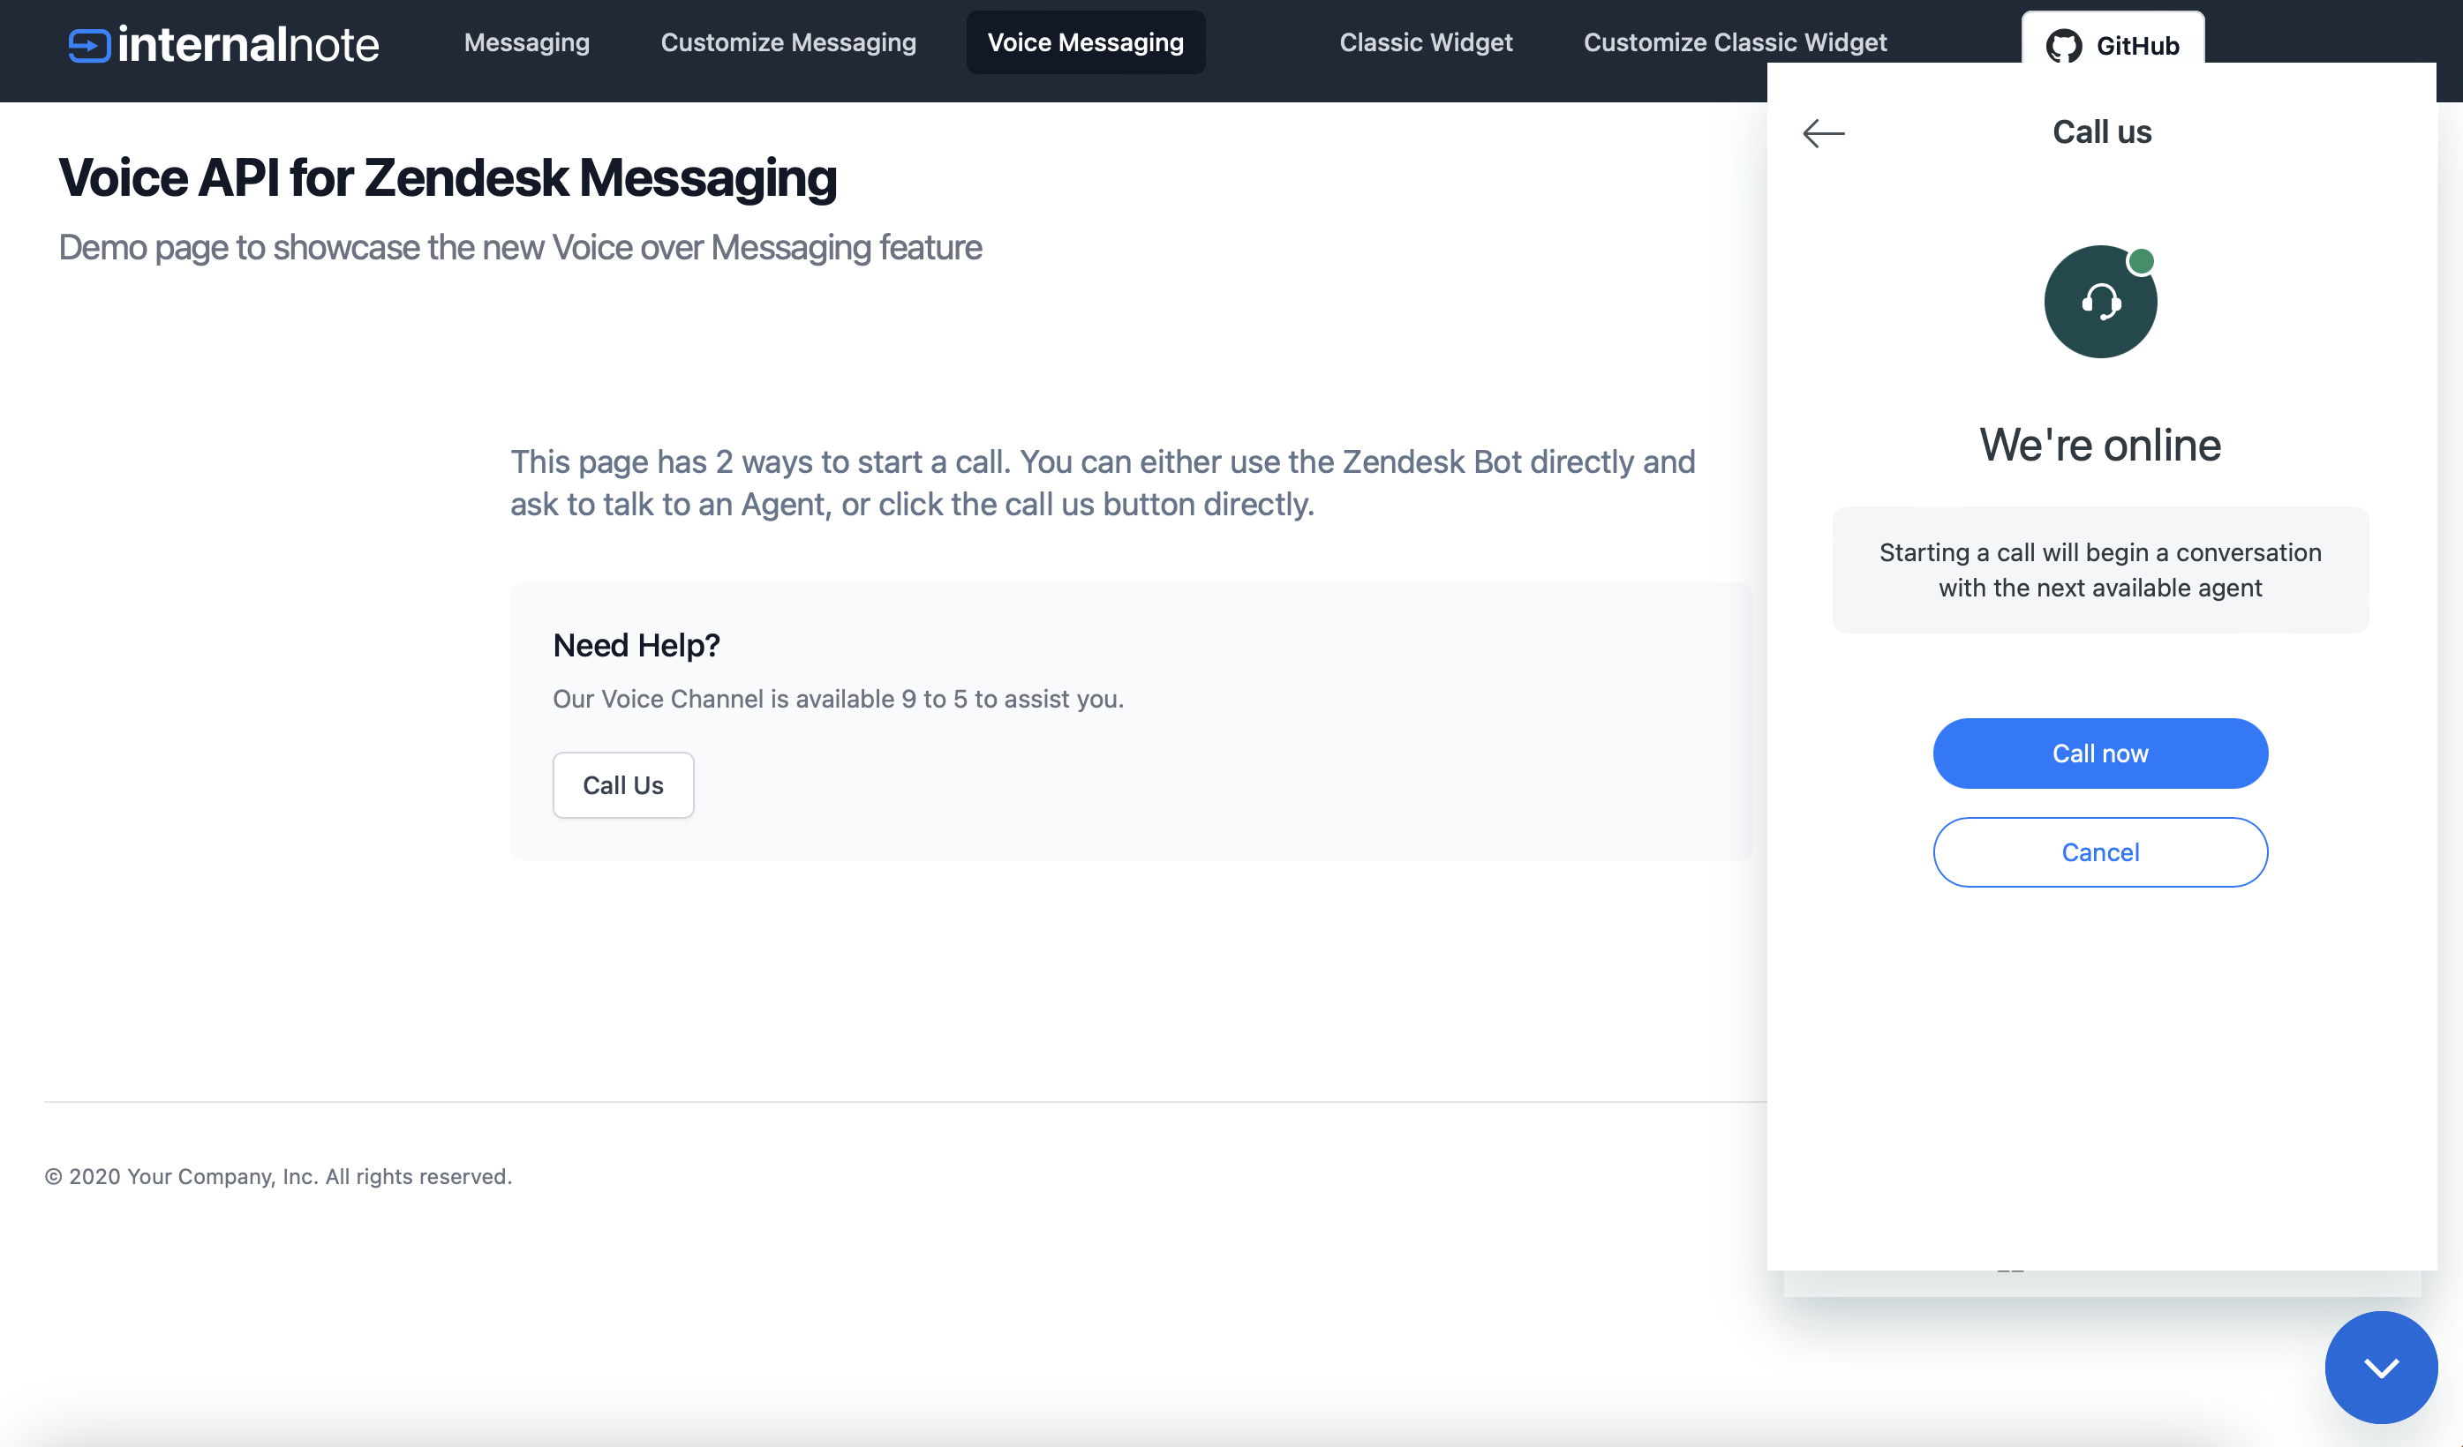Click the green online status dot on the avatar
The height and width of the screenshot is (1447, 2463).
[x=2143, y=261]
